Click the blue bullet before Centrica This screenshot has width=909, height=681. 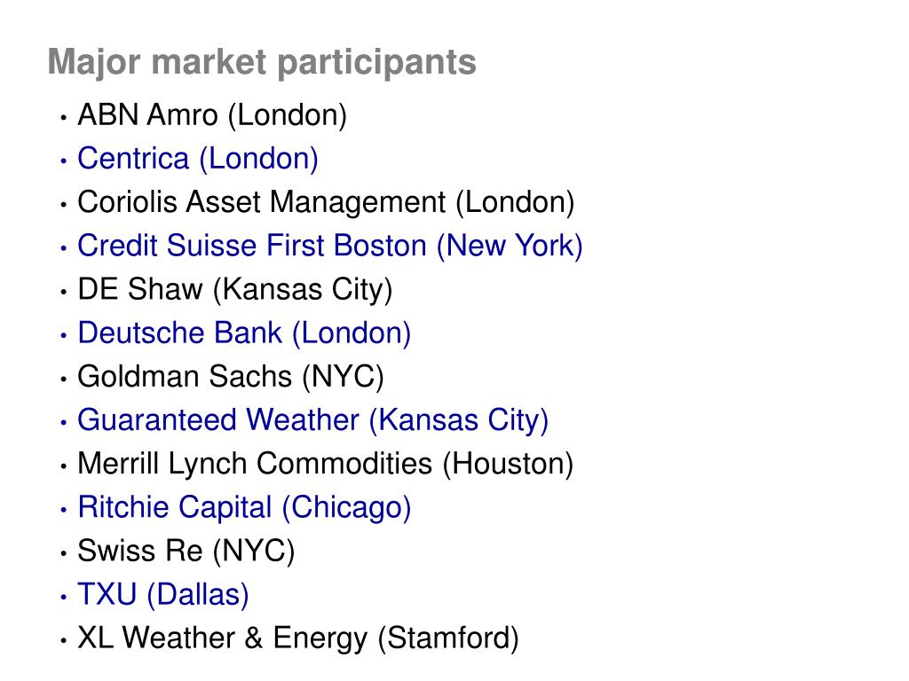point(64,161)
